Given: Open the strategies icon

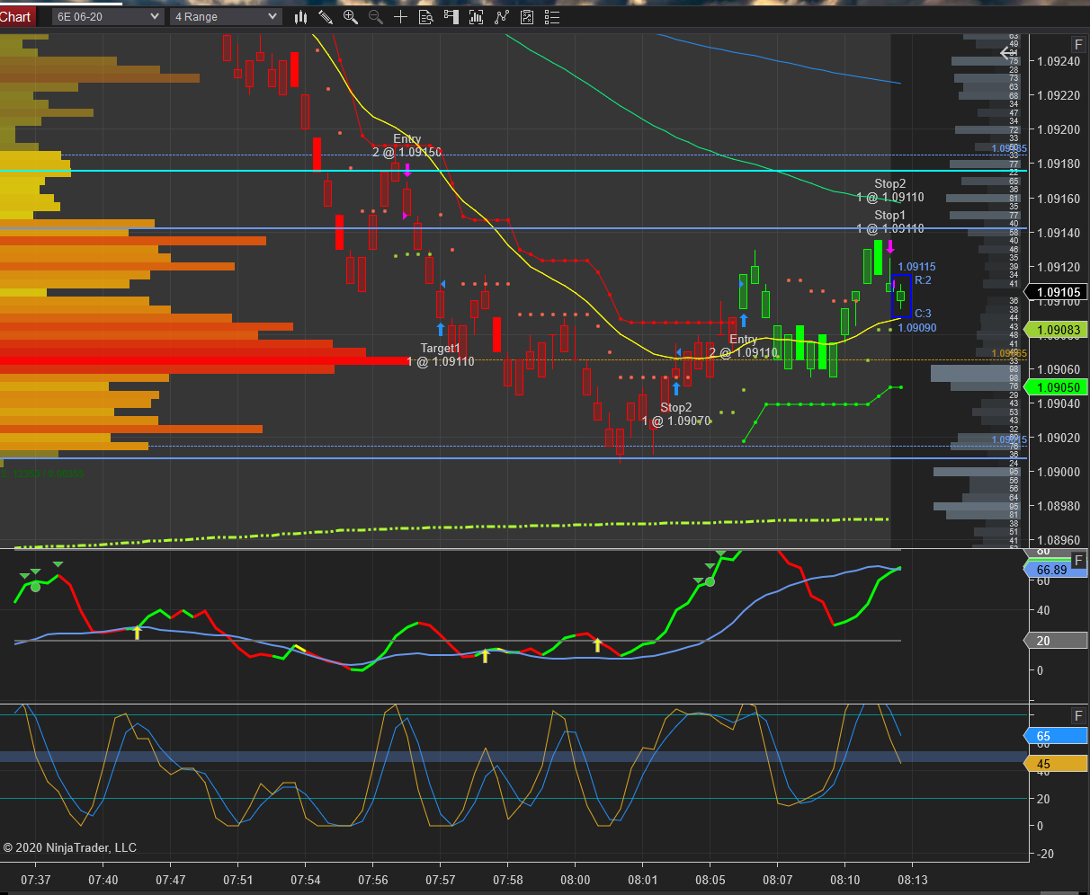Looking at the screenshot, I should (527, 17).
